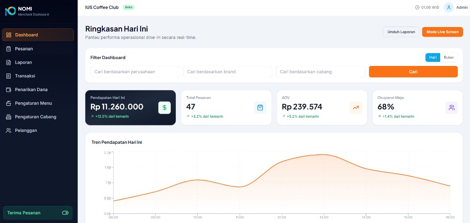Screen dimensions: 470x223
Task: Open the Pelanggan menu item
Action: pos(38,131)
